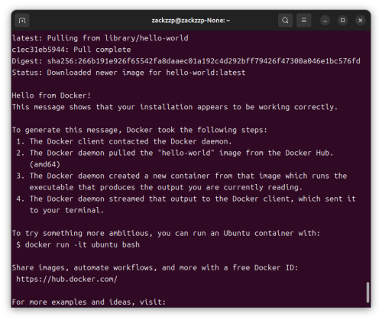
Task: Click the vertical scrollbar thumb
Action: click(367, 293)
